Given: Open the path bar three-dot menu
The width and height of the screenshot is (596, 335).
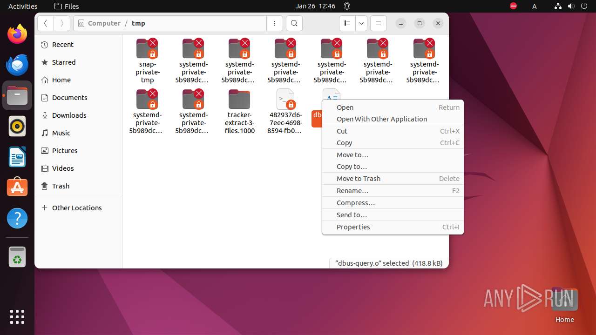Looking at the screenshot, I should (x=274, y=23).
